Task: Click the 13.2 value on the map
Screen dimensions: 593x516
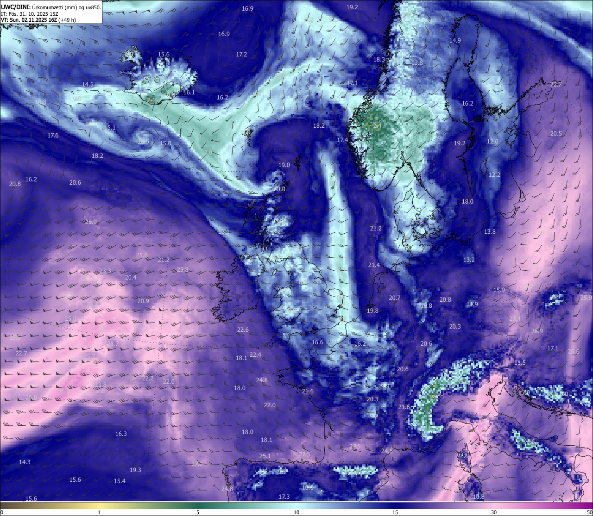Action: click(469, 260)
